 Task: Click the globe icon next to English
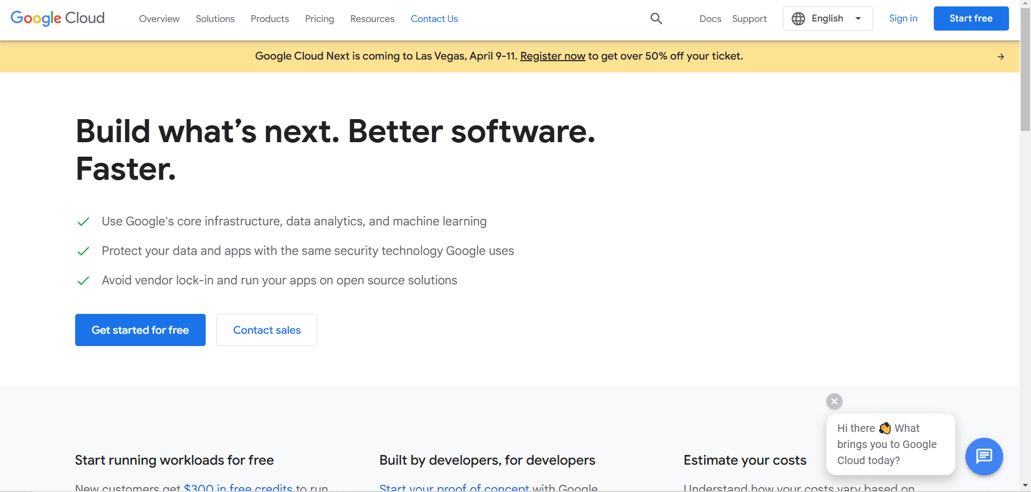coord(798,18)
